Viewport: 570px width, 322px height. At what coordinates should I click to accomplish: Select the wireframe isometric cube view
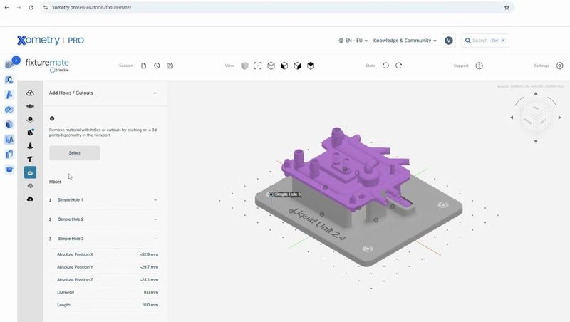click(271, 66)
